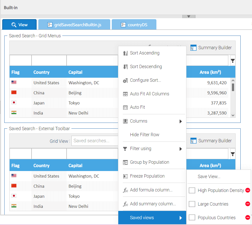Expand the Filter using submenu arrow
The width and height of the screenshot is (252, 225).
click(x=181, y=149)
